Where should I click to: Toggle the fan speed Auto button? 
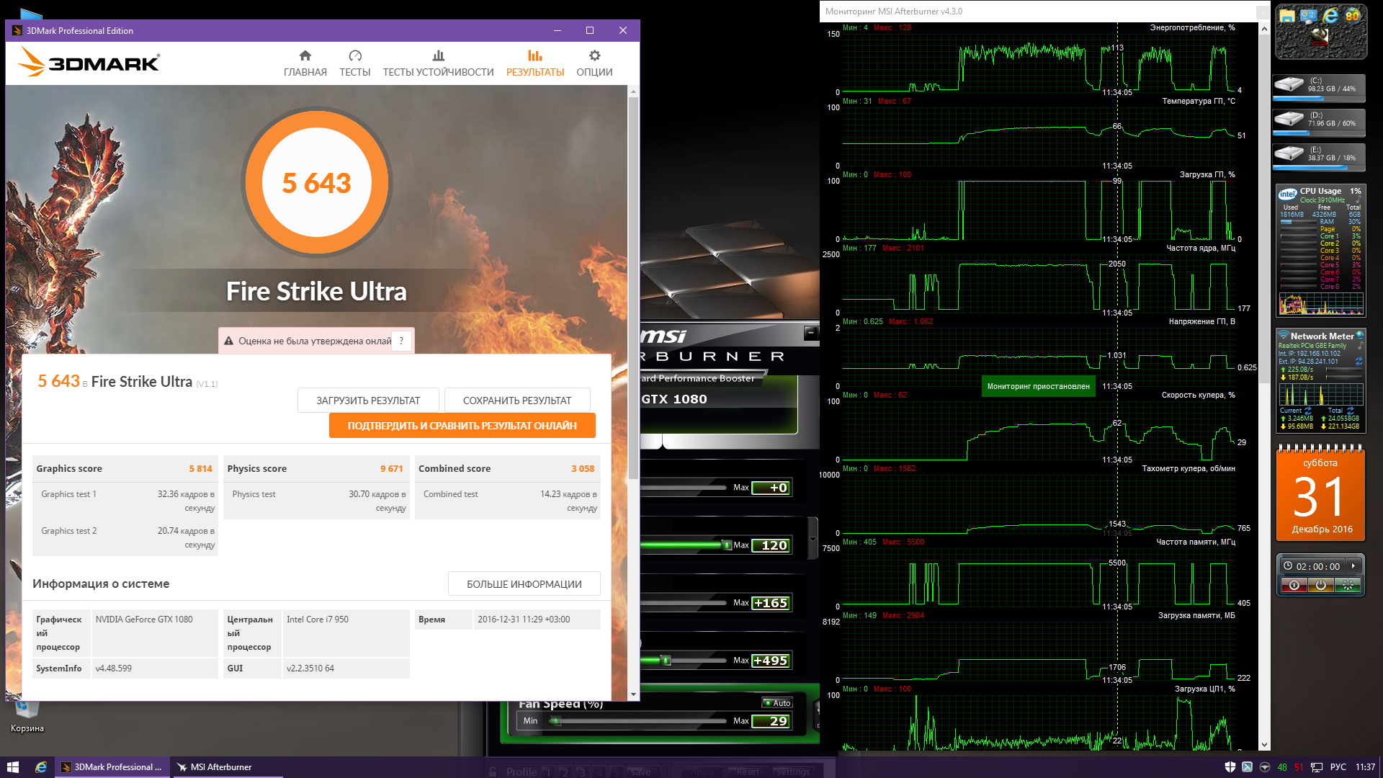tap(778, 703)
